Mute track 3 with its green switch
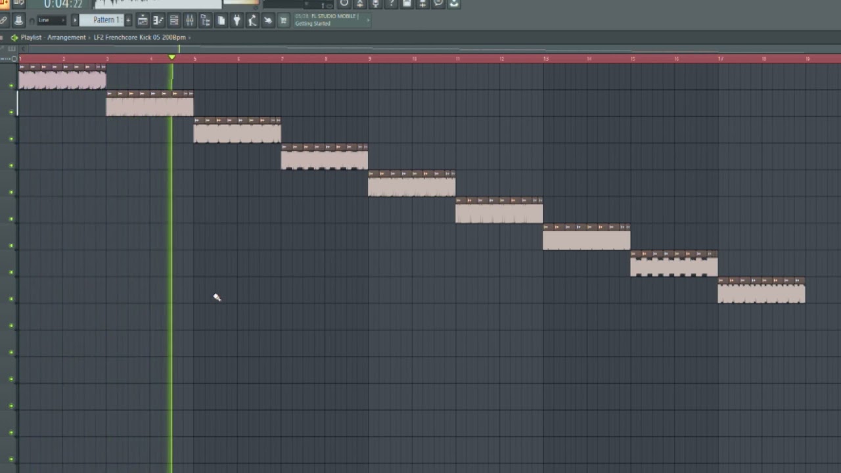The width and height of the screenshot is (841, 473). pos(11,139)
